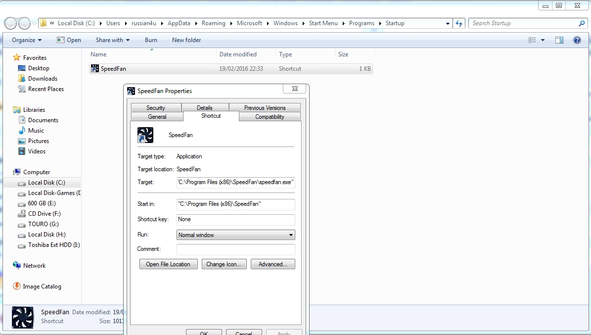This screenshot has width=591, height=335.
Task: Click the Music note icon
Action: 22,131
